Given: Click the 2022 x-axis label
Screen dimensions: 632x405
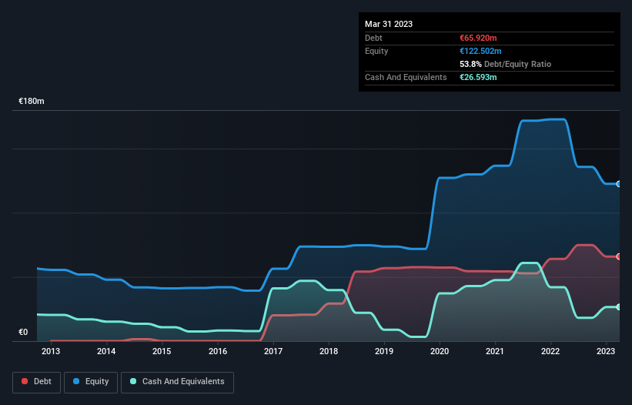Looking at the screenshot, I should 550,351.
